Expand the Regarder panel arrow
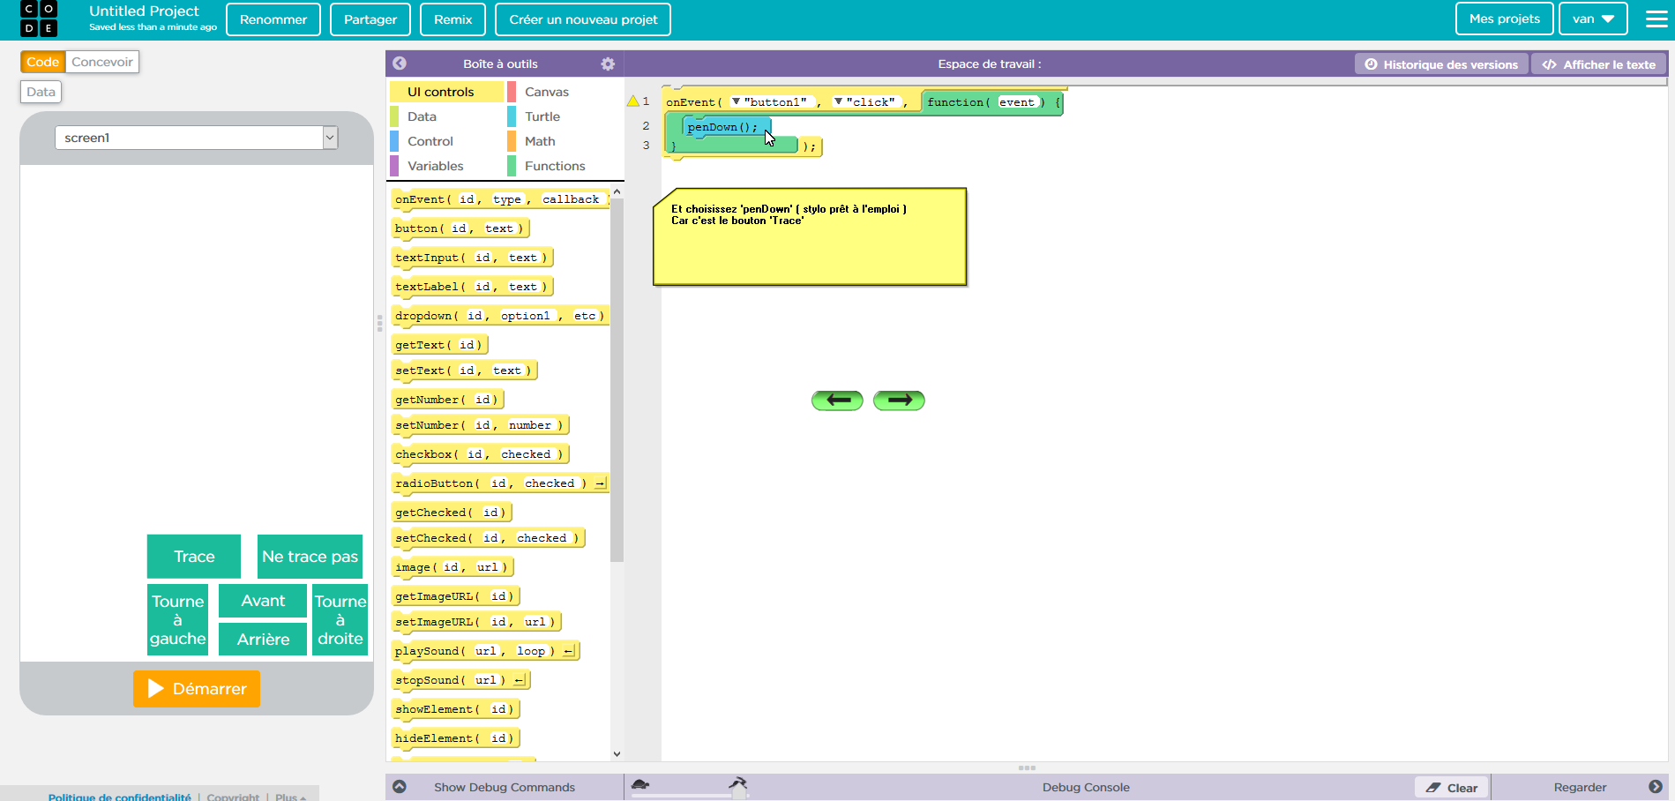 [x=1656, y=787]
